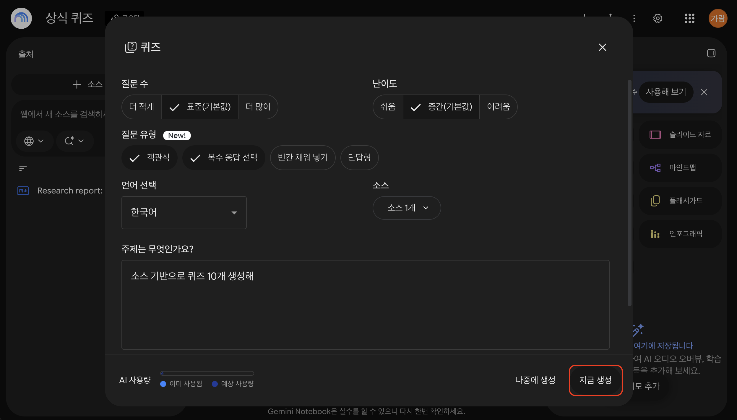Collapse the studio panel icon

[711, 53]
